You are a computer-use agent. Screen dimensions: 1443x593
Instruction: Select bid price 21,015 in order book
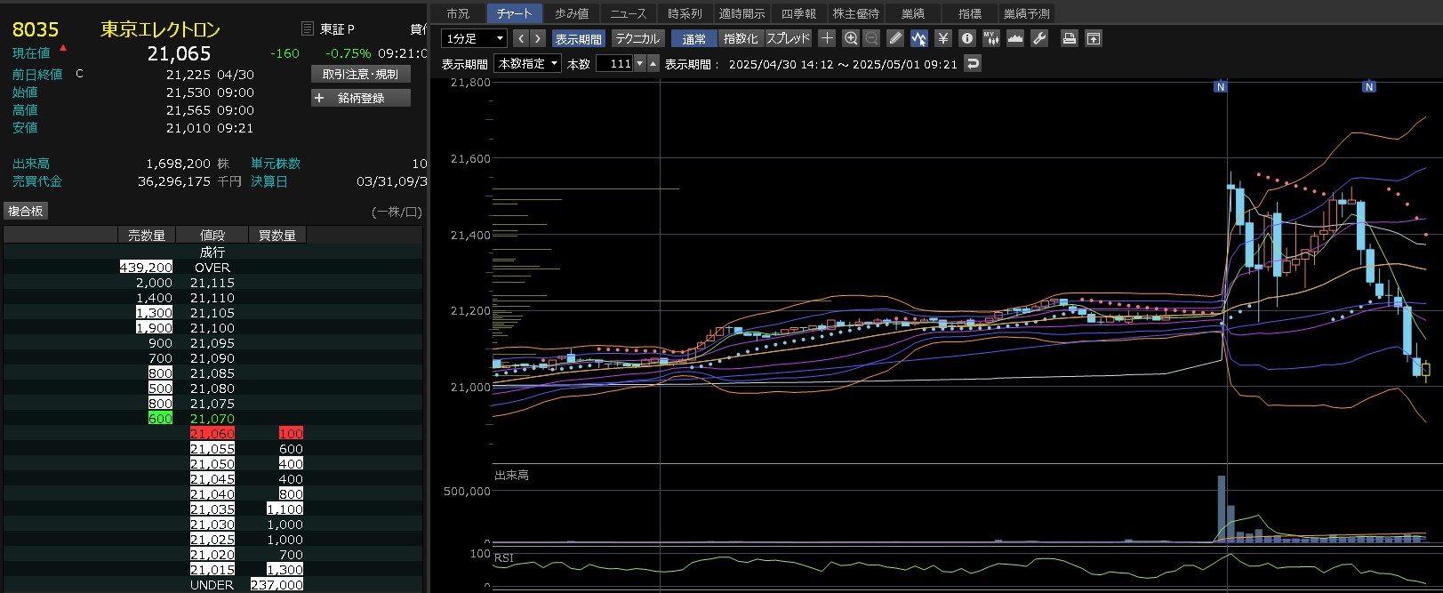[x=212, y=570]
